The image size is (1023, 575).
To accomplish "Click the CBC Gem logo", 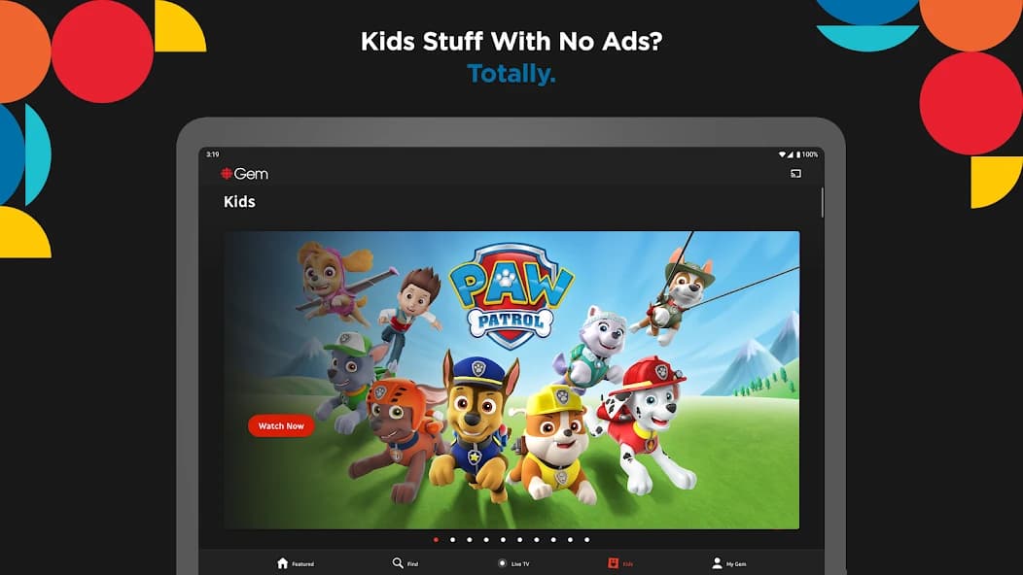I will (244, 174).
